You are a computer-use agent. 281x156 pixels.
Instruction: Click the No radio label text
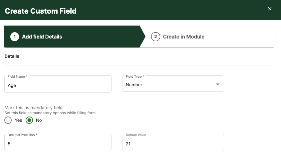(39, 120)
